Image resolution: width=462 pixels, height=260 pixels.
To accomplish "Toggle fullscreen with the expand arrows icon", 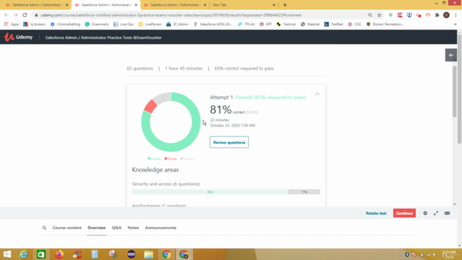I will pos(436,213).
